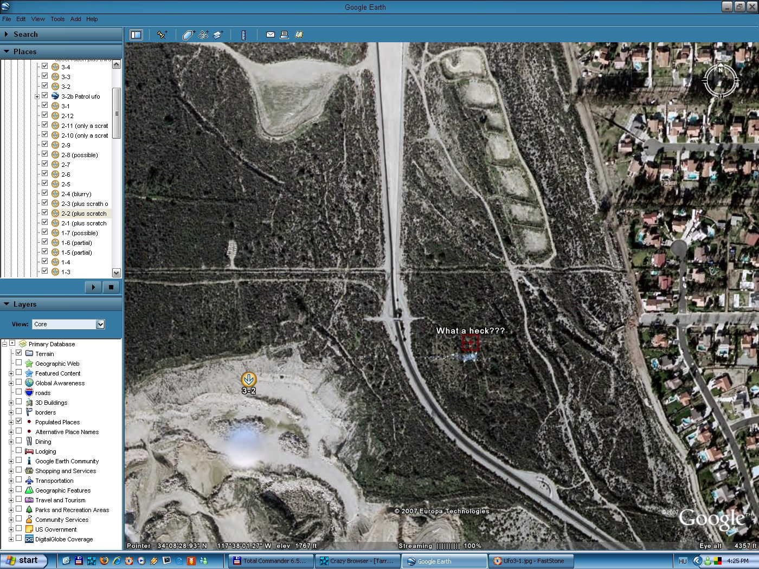The image size is (759, 569).
Task: Uncheck the 3-4 placemark checkbox
Action: pyautogui.click(x=45, y=67)
